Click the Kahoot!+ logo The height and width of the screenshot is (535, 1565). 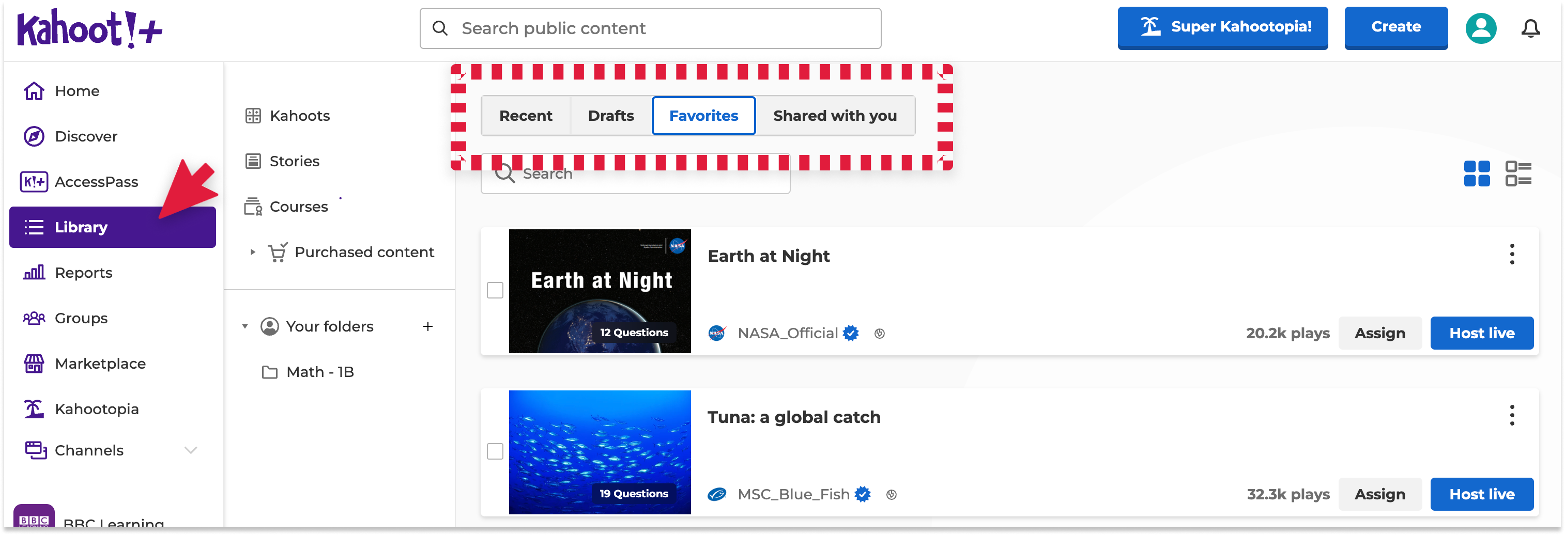(x=90, y=28)
